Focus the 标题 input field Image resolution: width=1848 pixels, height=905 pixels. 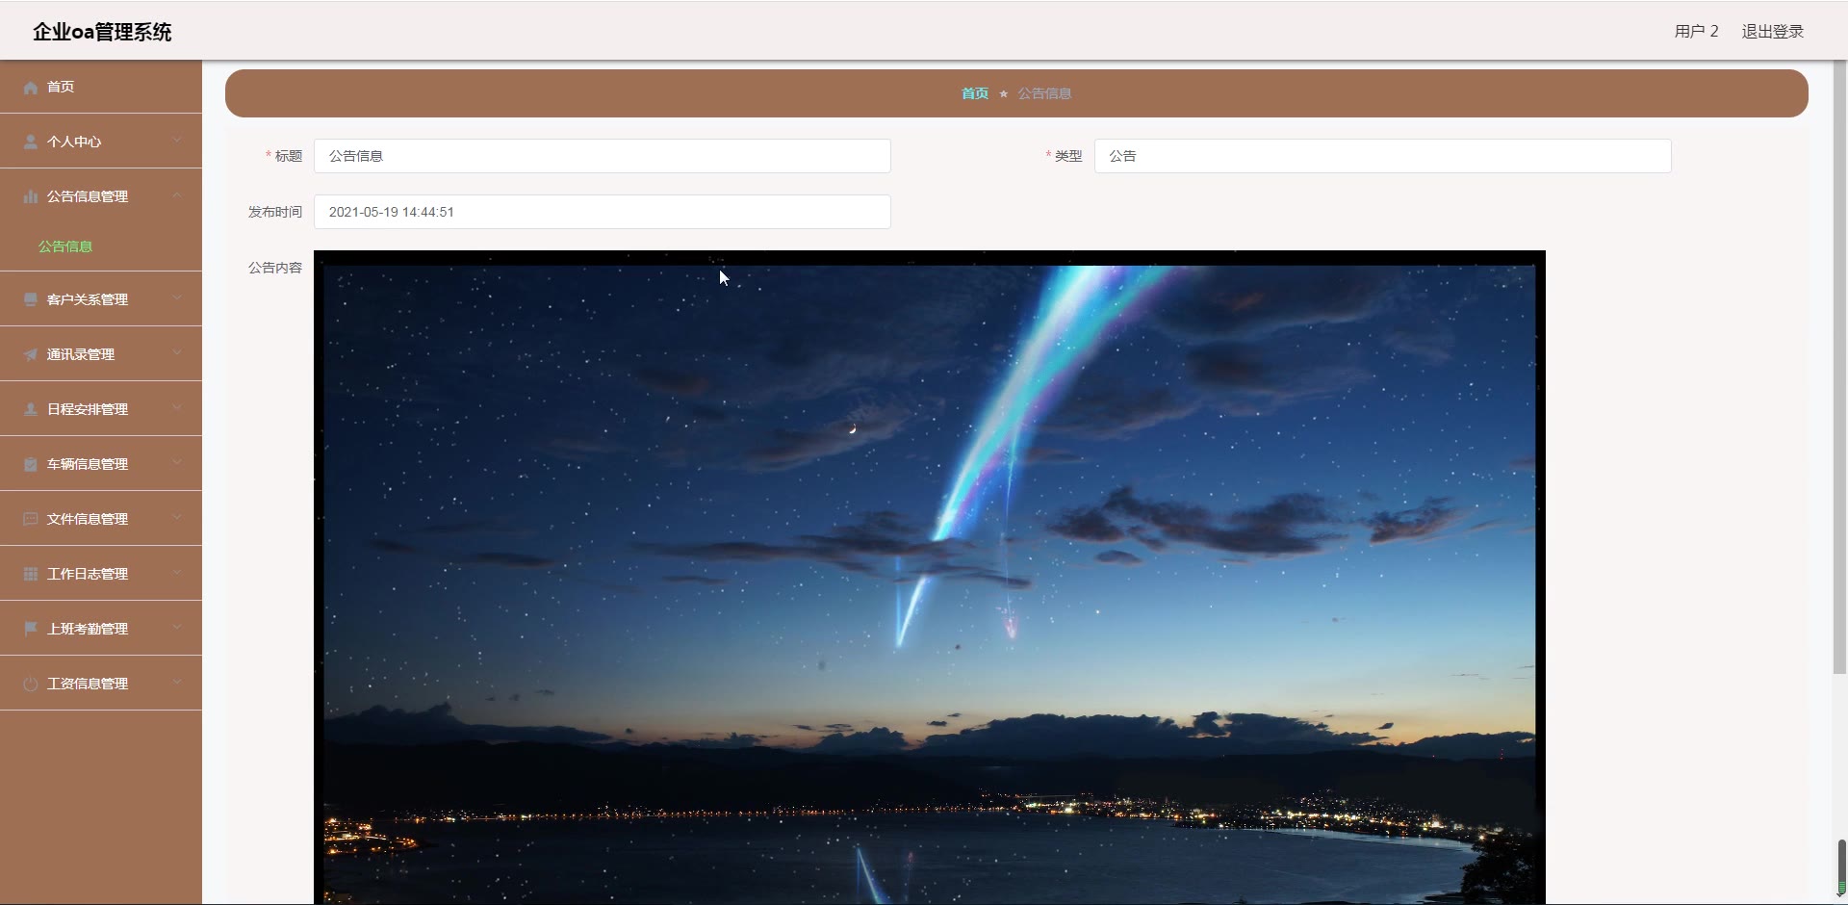click(602, 156)
